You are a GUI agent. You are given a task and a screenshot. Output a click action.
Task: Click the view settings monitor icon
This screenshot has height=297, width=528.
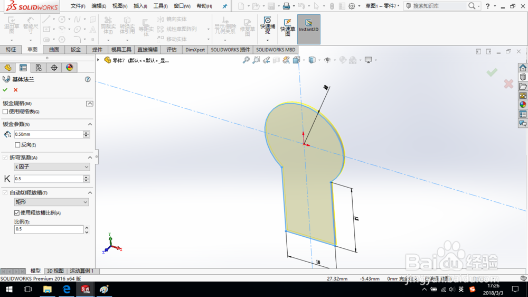pos(369,60)
